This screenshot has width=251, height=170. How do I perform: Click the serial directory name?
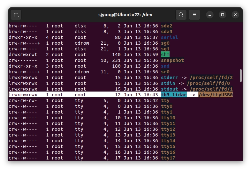[x=169, y=37]
